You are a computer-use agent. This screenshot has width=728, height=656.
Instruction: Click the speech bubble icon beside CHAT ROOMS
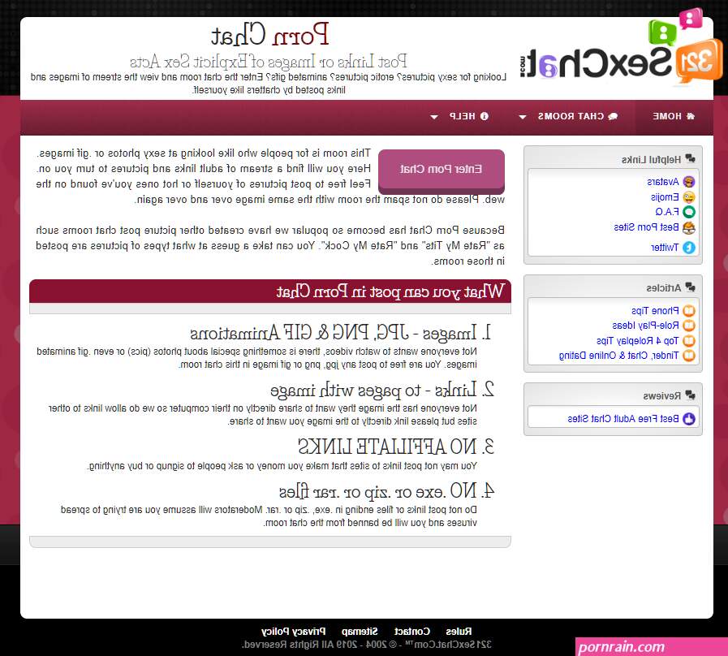(613, 116)
